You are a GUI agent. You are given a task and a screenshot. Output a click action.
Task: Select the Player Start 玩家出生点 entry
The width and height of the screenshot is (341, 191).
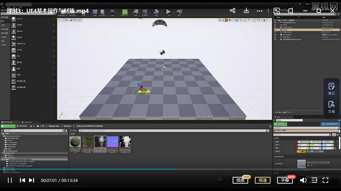33,43
